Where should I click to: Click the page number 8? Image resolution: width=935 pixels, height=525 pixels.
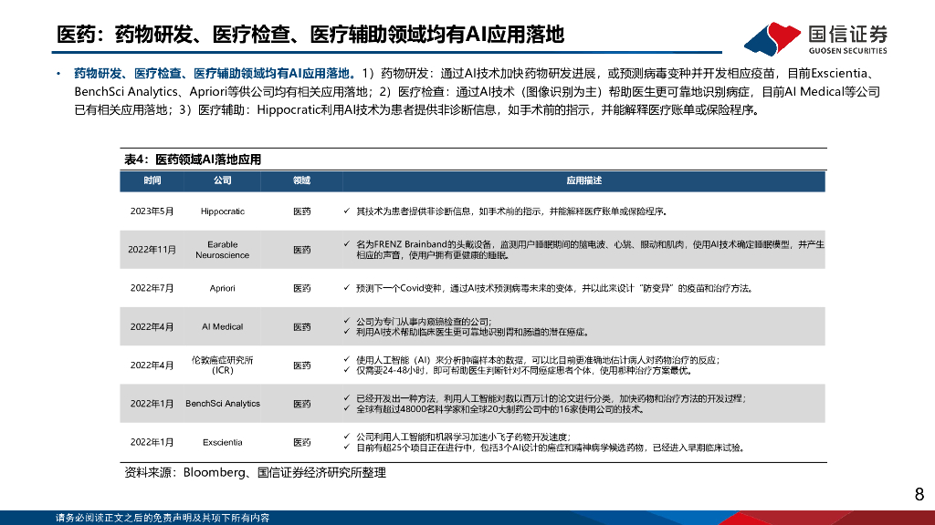(x=919, y=495)
